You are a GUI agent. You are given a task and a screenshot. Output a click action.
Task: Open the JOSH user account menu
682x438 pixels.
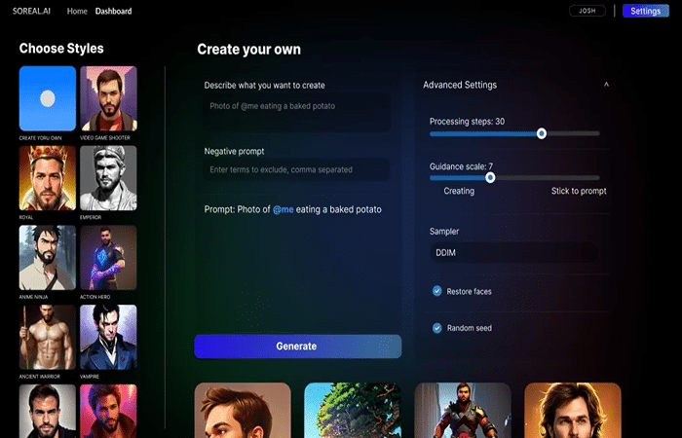pos(587,11)
